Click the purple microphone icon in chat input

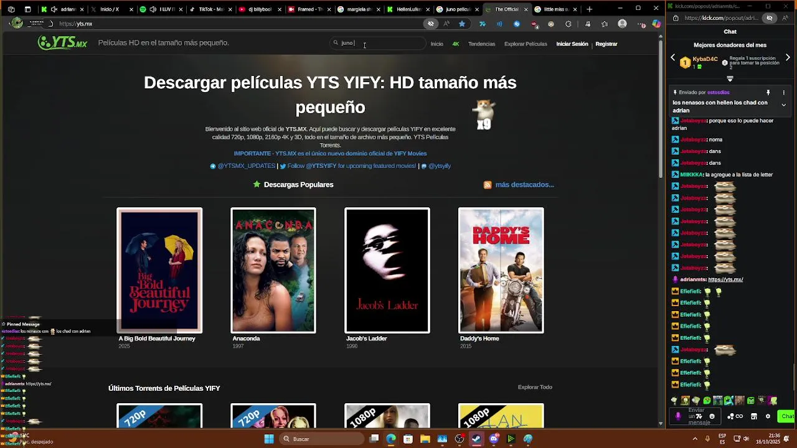677,416
